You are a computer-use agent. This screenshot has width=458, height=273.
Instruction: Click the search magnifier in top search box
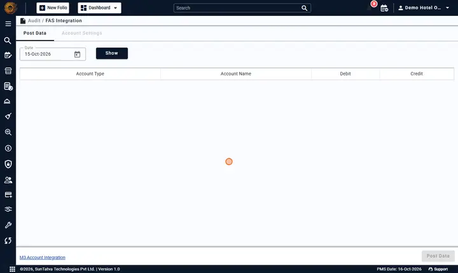304,8
